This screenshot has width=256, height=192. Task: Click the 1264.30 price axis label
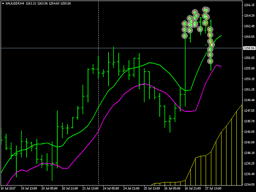click(x=249, y=16)
